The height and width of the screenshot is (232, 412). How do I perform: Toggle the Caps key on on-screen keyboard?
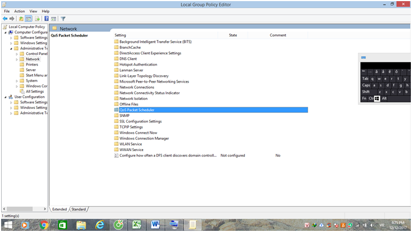point(366,85)
